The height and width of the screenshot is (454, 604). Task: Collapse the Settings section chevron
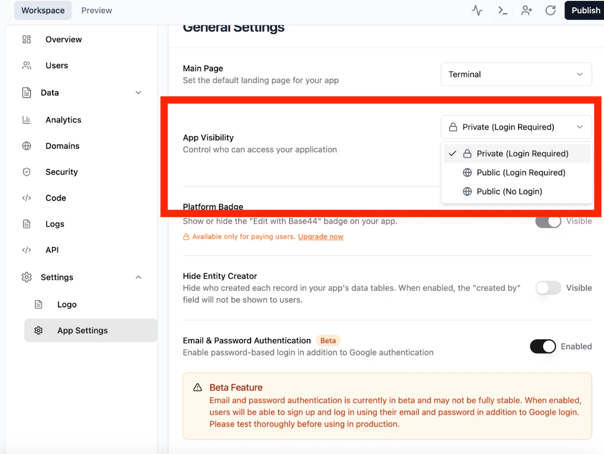(139, 277)
